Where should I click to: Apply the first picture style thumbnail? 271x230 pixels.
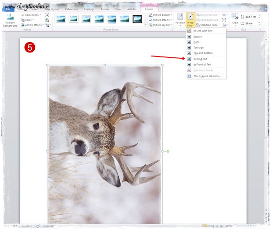click(61, 19)
